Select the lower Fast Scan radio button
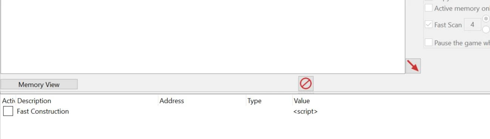Screen dimensions: 490x139 486,29
